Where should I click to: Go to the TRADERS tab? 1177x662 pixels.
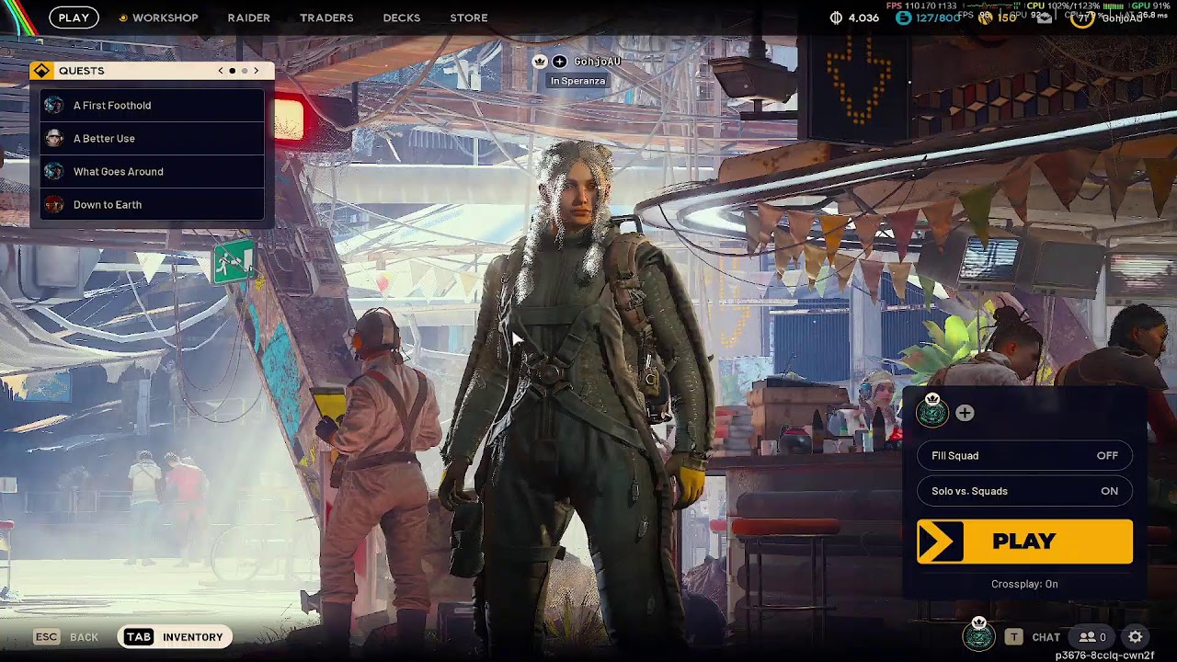point(326,17)
